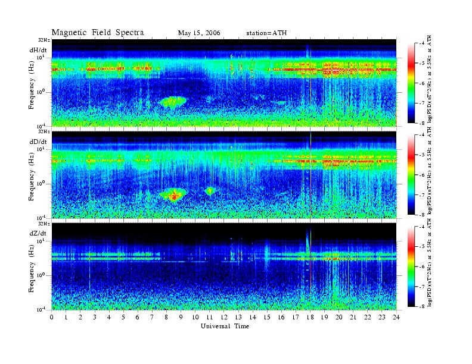Viewport: 472px width, 364px height.
Task: Select the "dZ/dt" panel label
Action: [38, 233]
